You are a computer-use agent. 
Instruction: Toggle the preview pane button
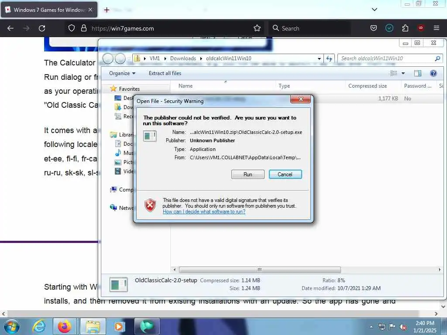coord(418,73)
